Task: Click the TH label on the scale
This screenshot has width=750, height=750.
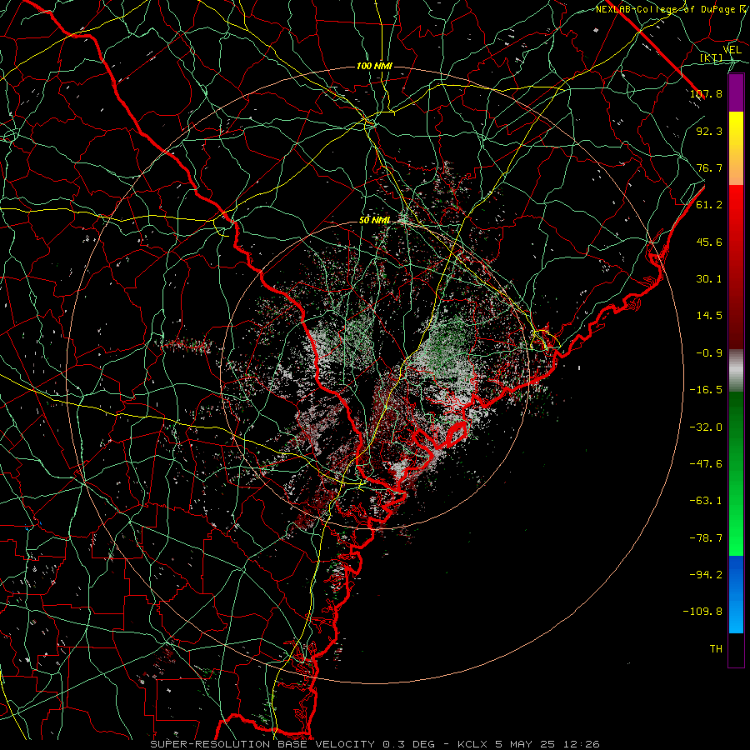Action: 716,649
